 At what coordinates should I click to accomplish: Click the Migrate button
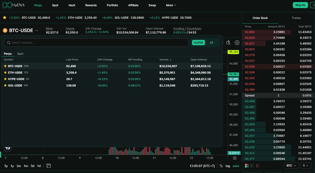[x=300, y=5]
